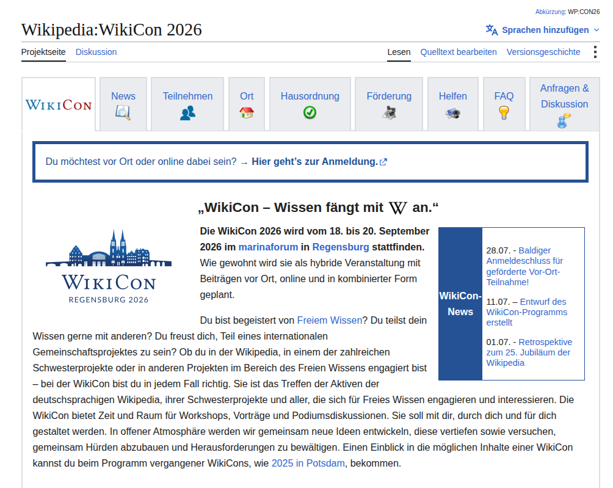Open the Teilnehmen tab label
Image resolution: width=613 pixels, height=488 pixels.
(x=187, y=96)
